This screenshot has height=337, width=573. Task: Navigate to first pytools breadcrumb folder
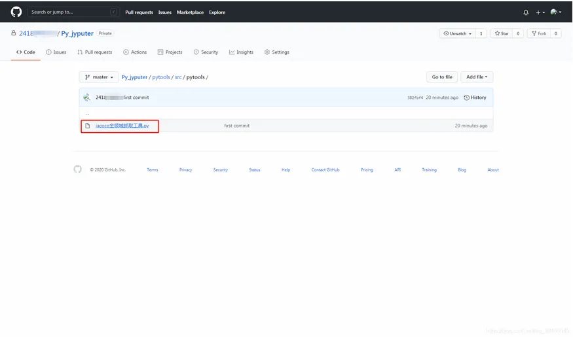tap(161, 77)
